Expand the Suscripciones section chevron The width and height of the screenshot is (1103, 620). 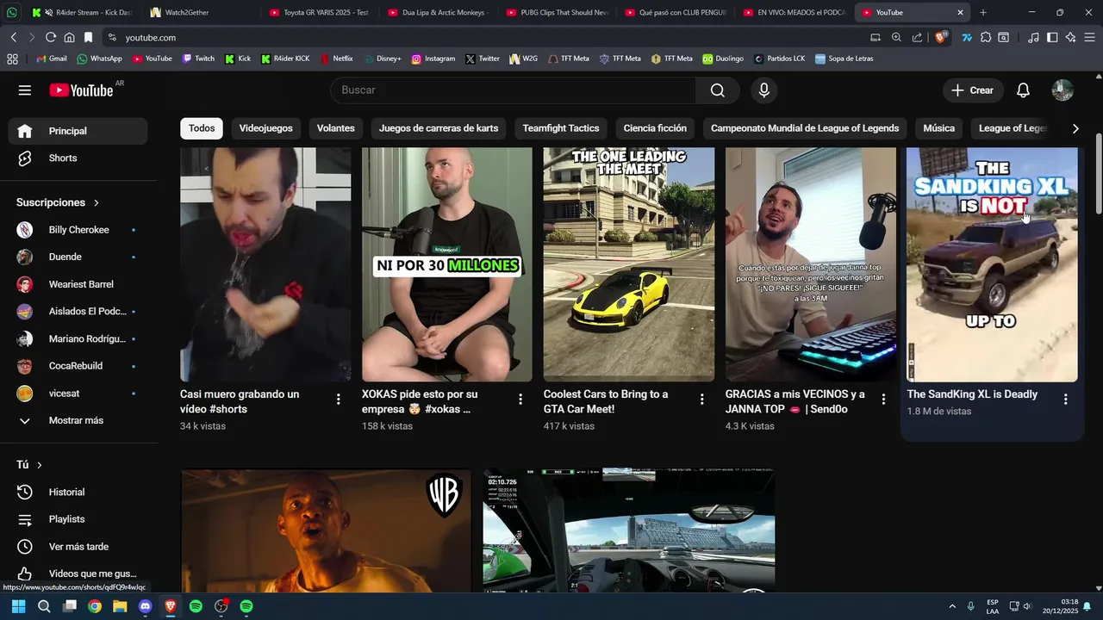(97, 203)
